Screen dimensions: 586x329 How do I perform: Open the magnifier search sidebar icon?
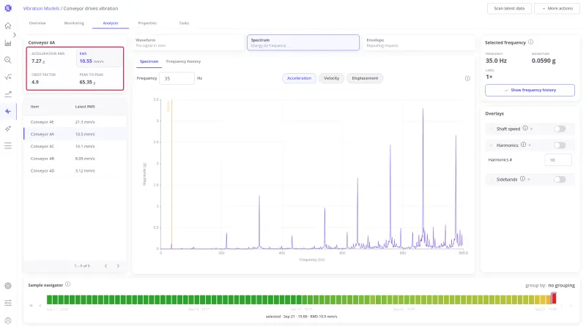point(8,60)
